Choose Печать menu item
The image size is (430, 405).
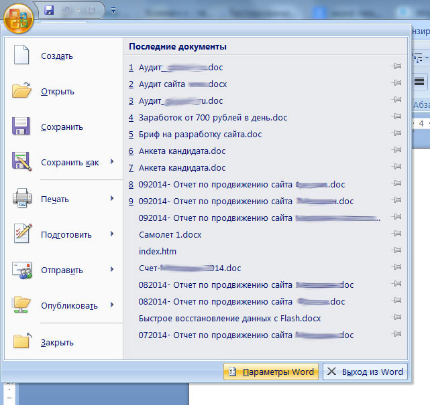coord(64,199)
